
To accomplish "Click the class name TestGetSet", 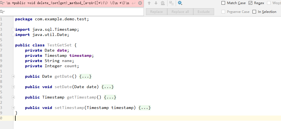I will (x=59, y=45).
